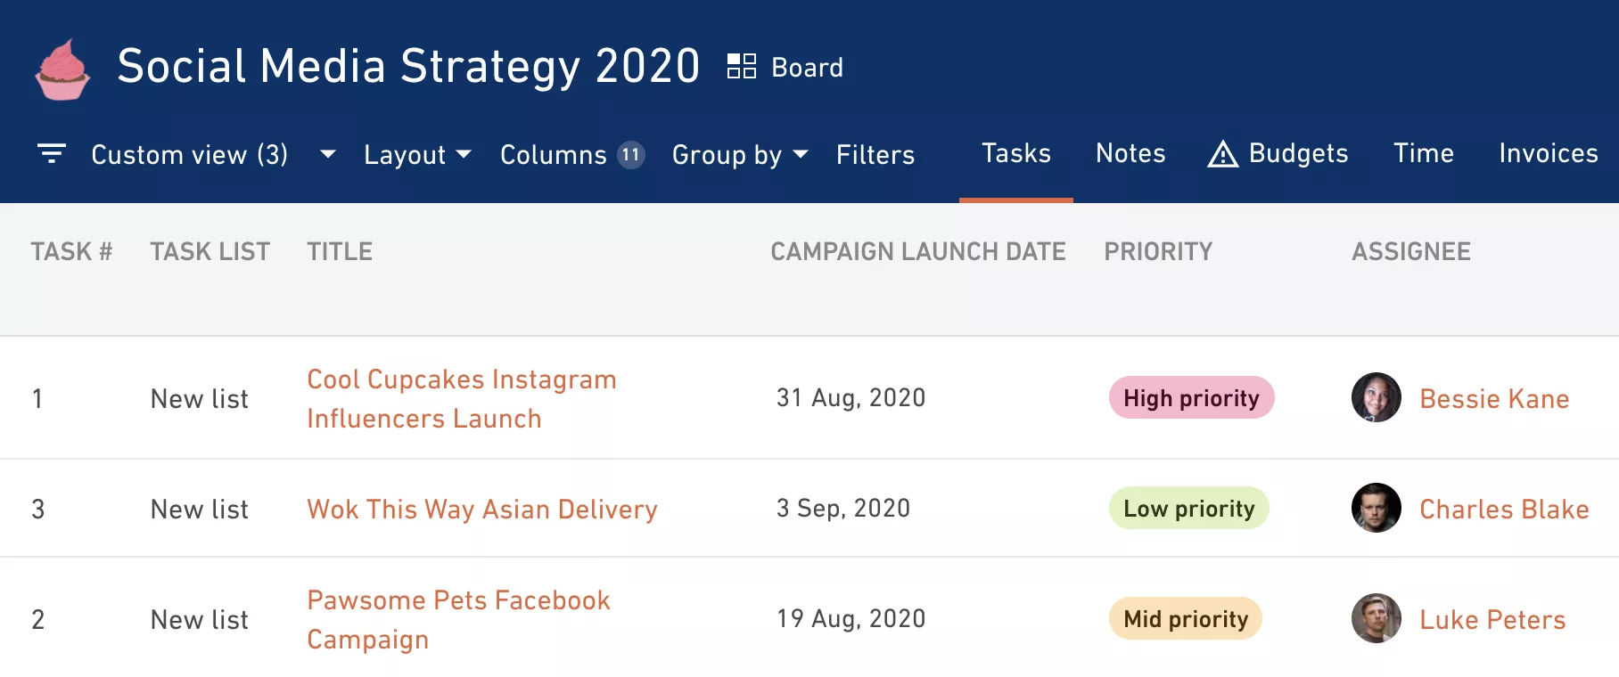Click the PRIORITY column header
Image resolution: width=1619 pixels, height=677 pixels.
click(1158, 251)
